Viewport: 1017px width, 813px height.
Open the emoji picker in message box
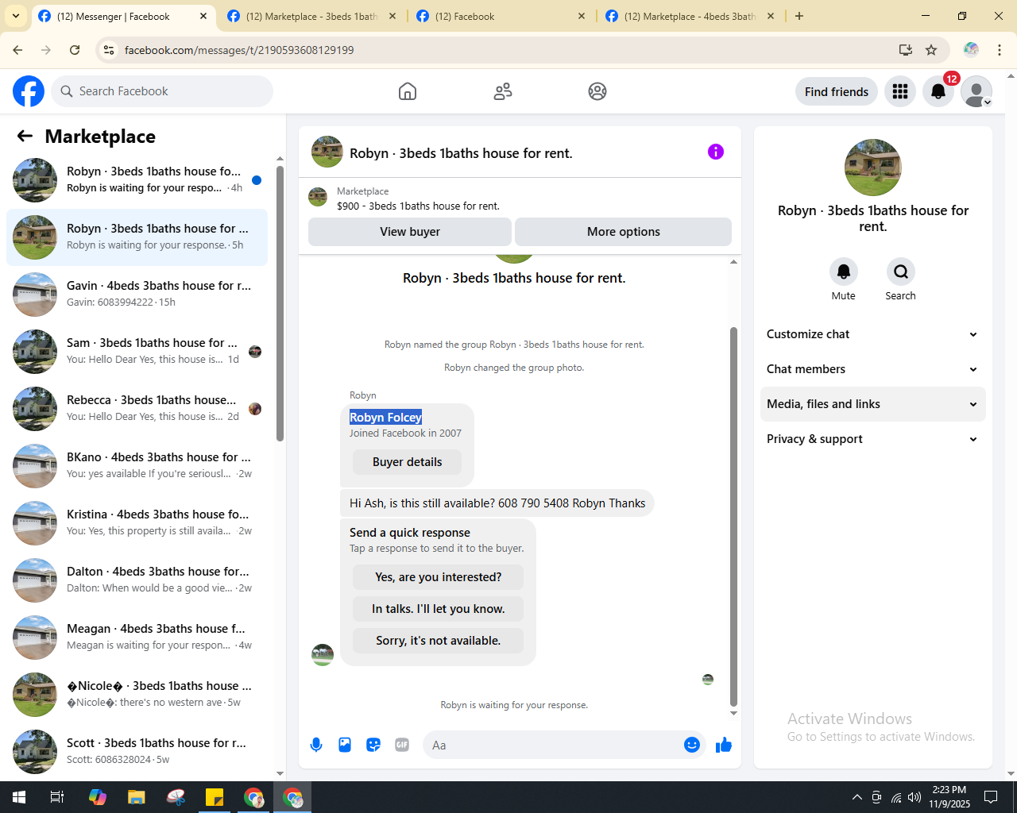(x=692, y=745)
